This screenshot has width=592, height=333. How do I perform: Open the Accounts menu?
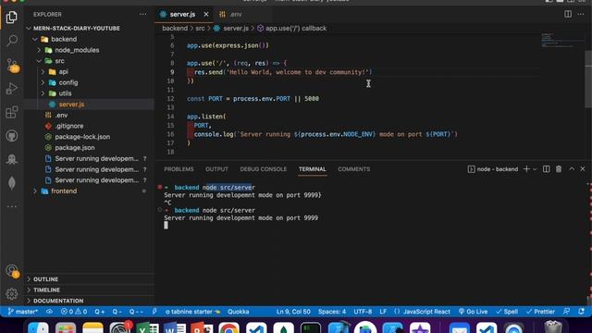coord(12,271)
